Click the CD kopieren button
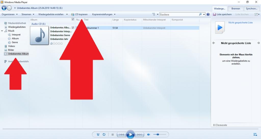 (x=79, y=14)
